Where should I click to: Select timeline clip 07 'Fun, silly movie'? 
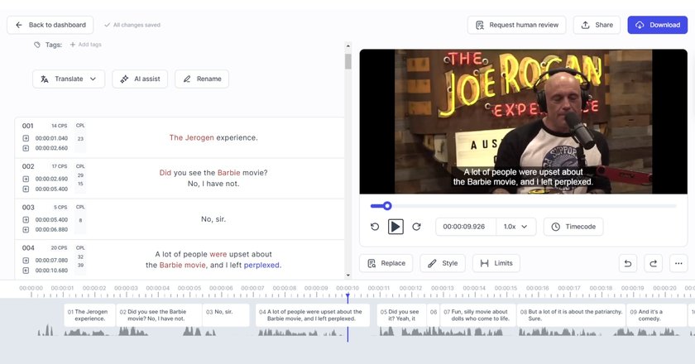478,315
